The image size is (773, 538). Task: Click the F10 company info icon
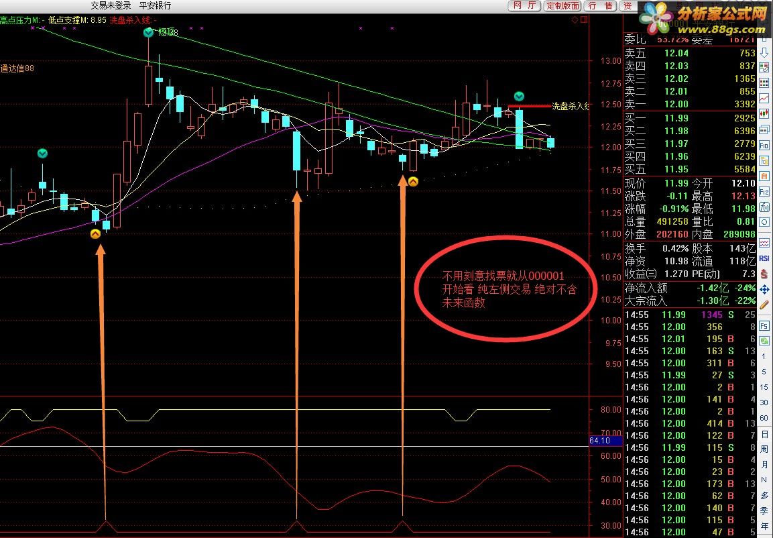coord(764,145)
